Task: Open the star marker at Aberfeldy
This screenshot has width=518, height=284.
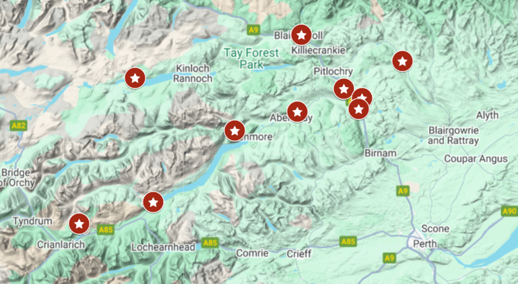Action: 297,112
